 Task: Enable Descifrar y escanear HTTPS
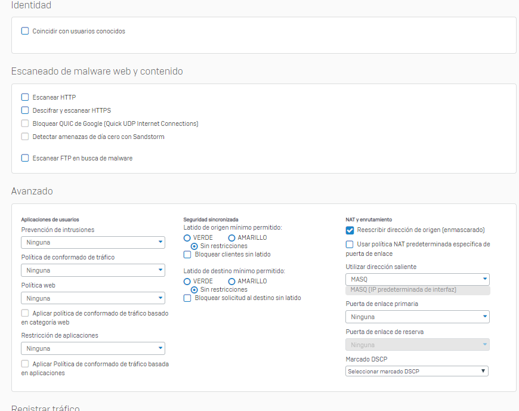pyautogui.click(x=25, y=110)
